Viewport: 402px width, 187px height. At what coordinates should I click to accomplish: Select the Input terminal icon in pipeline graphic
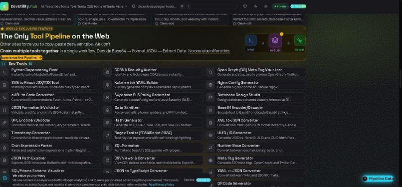[x=251, y=40]
